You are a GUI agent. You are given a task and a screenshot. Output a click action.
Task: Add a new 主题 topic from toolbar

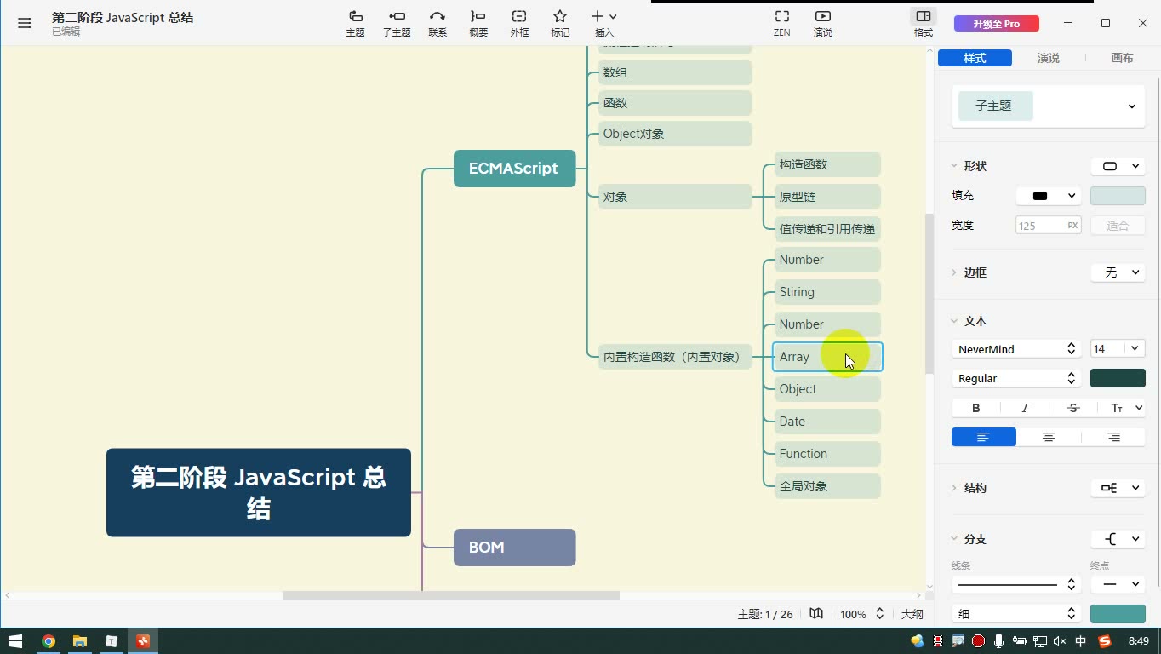click(355, 23)
